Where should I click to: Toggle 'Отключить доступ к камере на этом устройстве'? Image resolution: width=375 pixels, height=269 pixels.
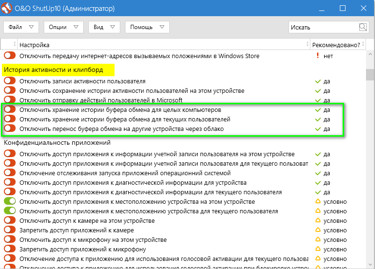coord(10,220)
